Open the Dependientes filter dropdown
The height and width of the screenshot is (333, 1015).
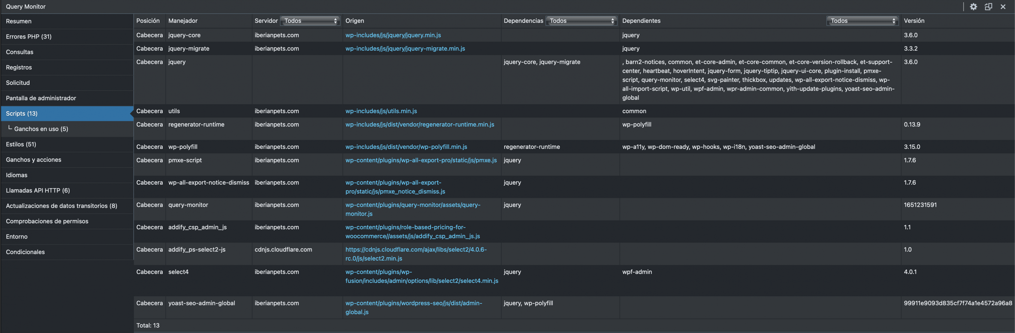(862, 21)
